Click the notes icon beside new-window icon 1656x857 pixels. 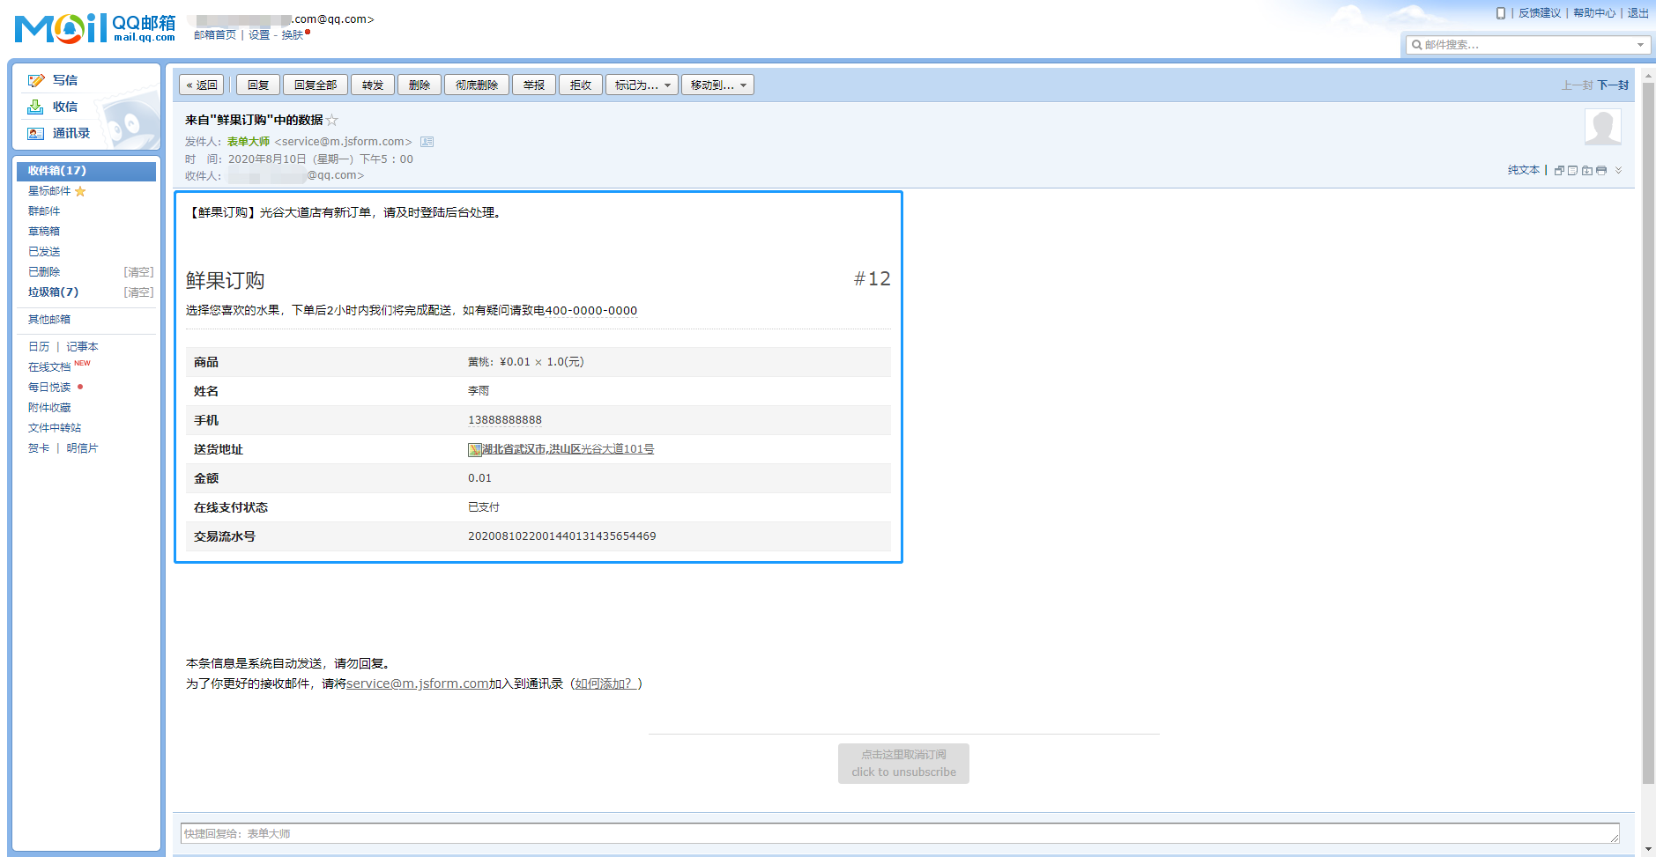(x=1572, y=171)
